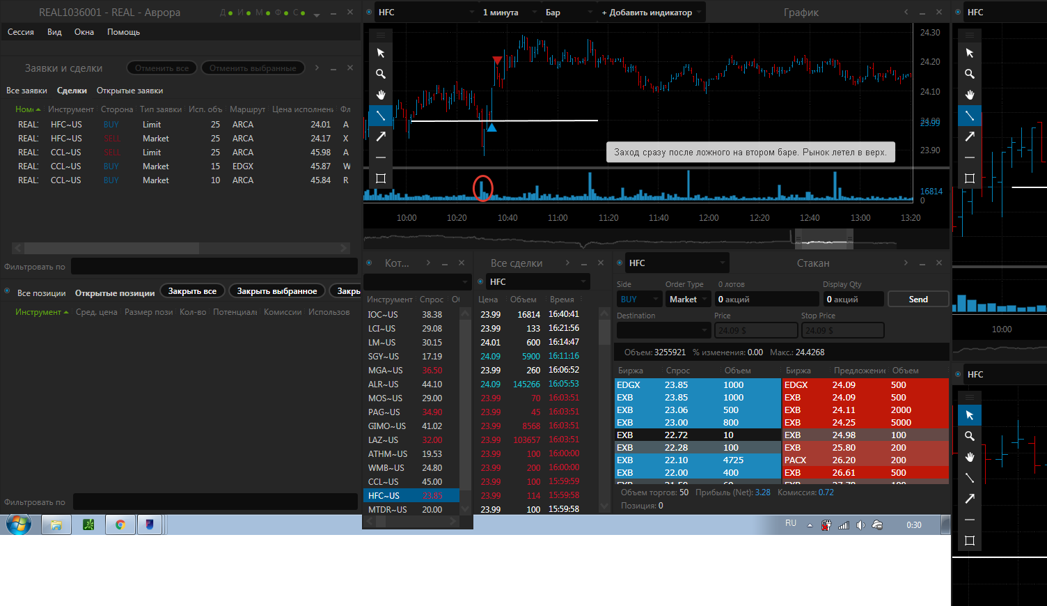Select the trend line tool in chart toolbar
This screenshot has width=1047, height=606.
coord(380,116)
